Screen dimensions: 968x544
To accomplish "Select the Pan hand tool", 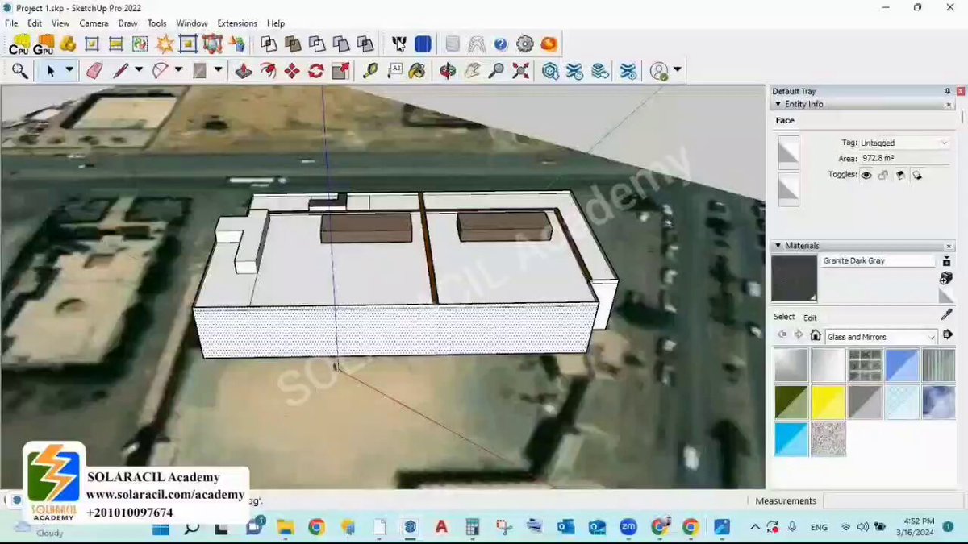I will pyautogui.click(x=472, y=71).
